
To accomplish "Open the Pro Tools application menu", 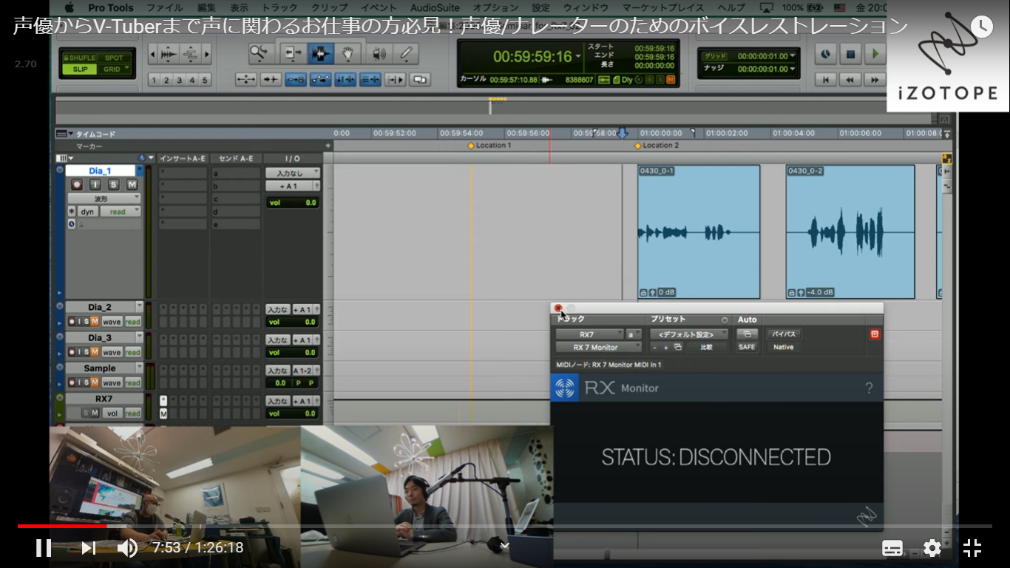I will pos(111,7).
